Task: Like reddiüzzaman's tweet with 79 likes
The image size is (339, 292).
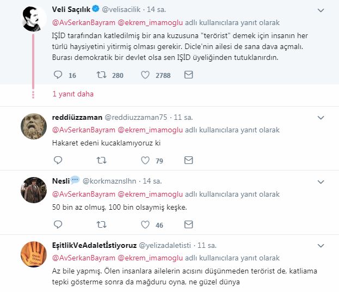Action: [x=145, y=160]
